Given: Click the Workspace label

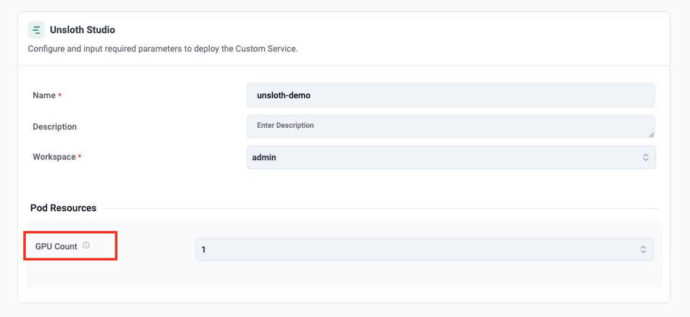Looking at the screenshot, I should [x=54, y=157].
